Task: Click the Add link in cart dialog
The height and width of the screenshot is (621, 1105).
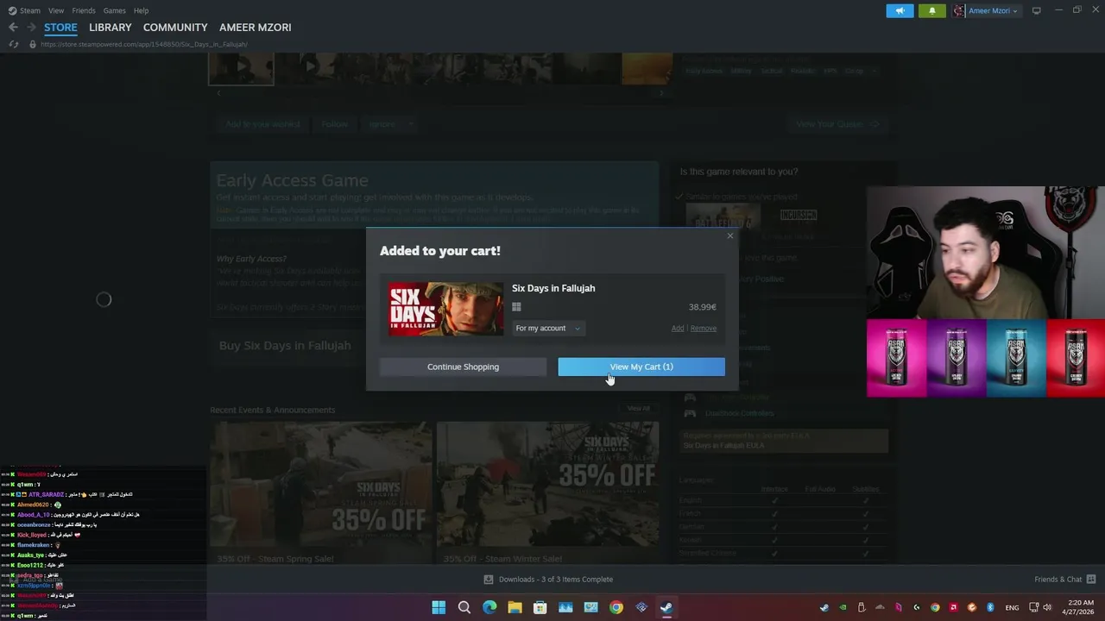Action: coord(678,329)
